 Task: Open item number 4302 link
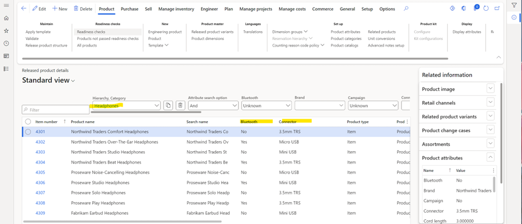click(40, 142)
